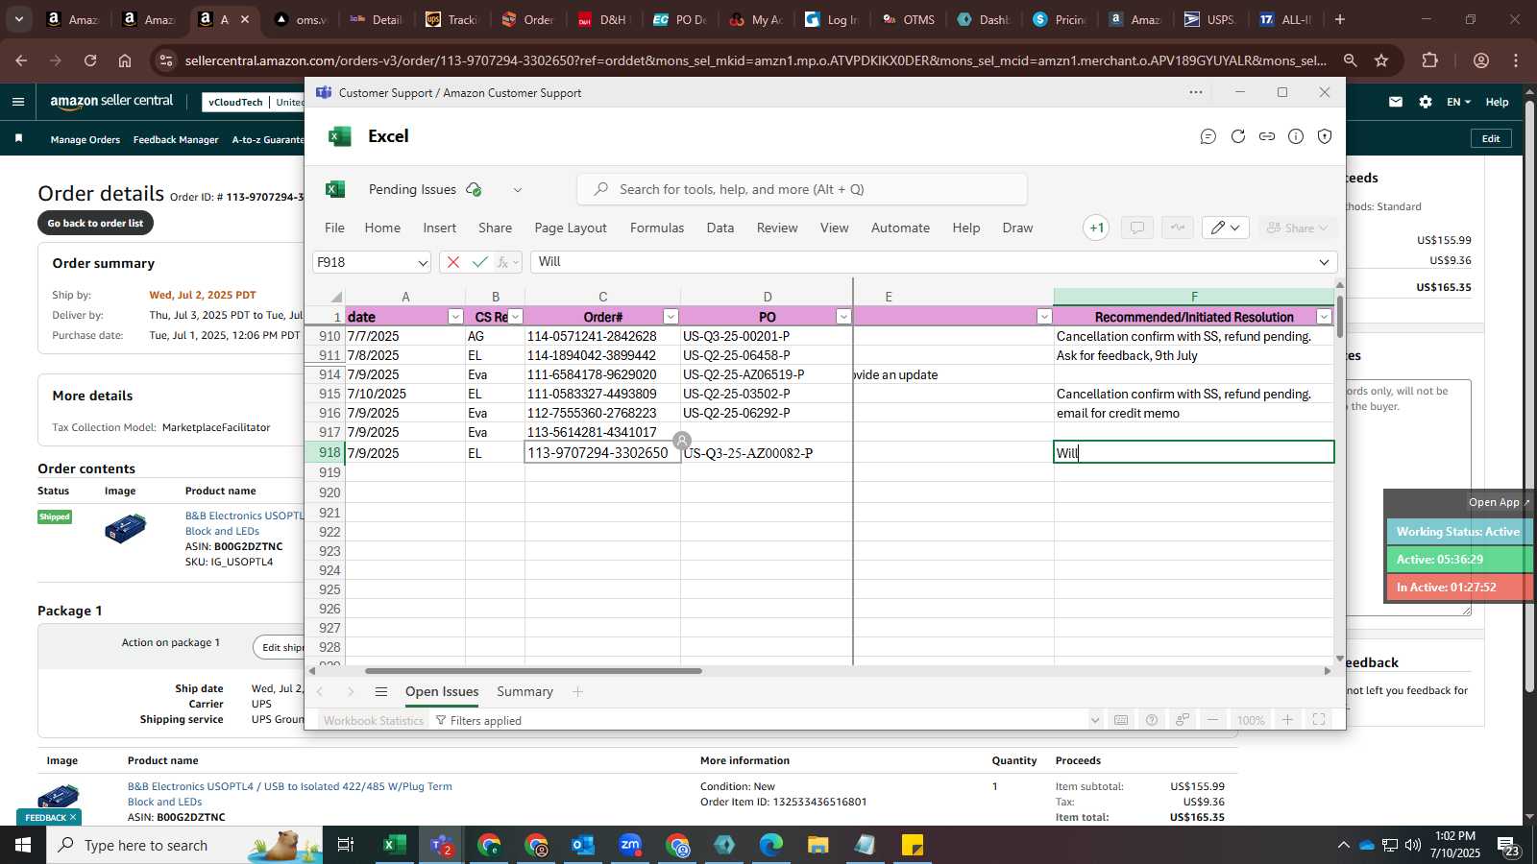Open the all sheets list icon

[x=381, y=691]
